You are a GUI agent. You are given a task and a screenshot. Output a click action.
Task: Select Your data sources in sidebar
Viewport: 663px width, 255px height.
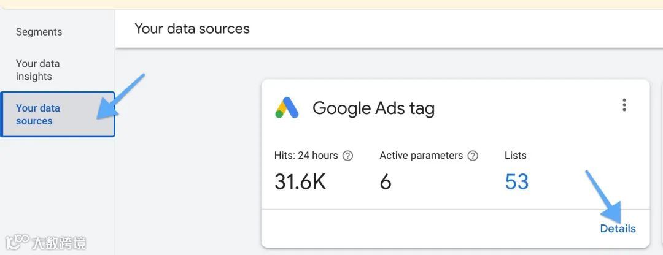38,115
